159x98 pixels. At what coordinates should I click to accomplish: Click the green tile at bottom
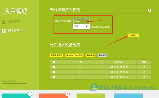click(91, 96)
